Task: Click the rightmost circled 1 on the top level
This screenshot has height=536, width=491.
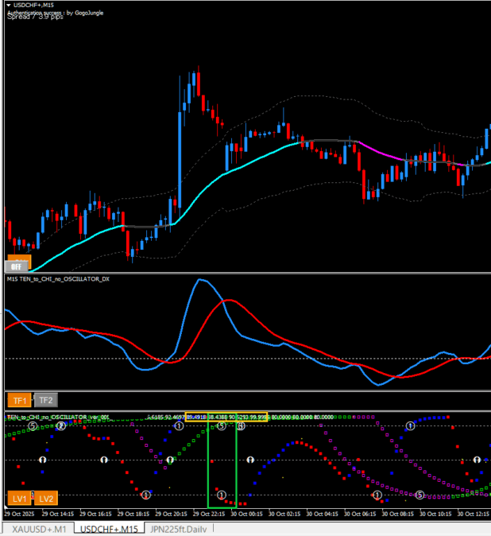Action: [411, 426]
